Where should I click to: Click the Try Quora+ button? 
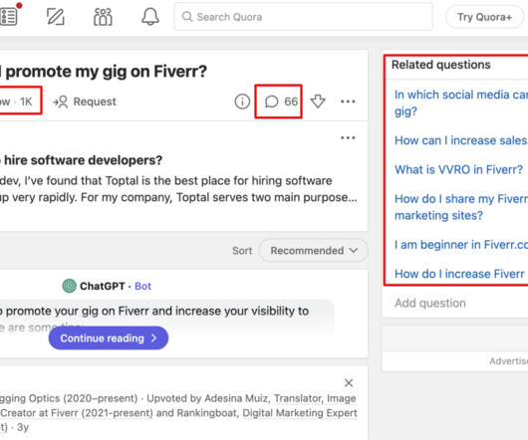coord(484,17)
